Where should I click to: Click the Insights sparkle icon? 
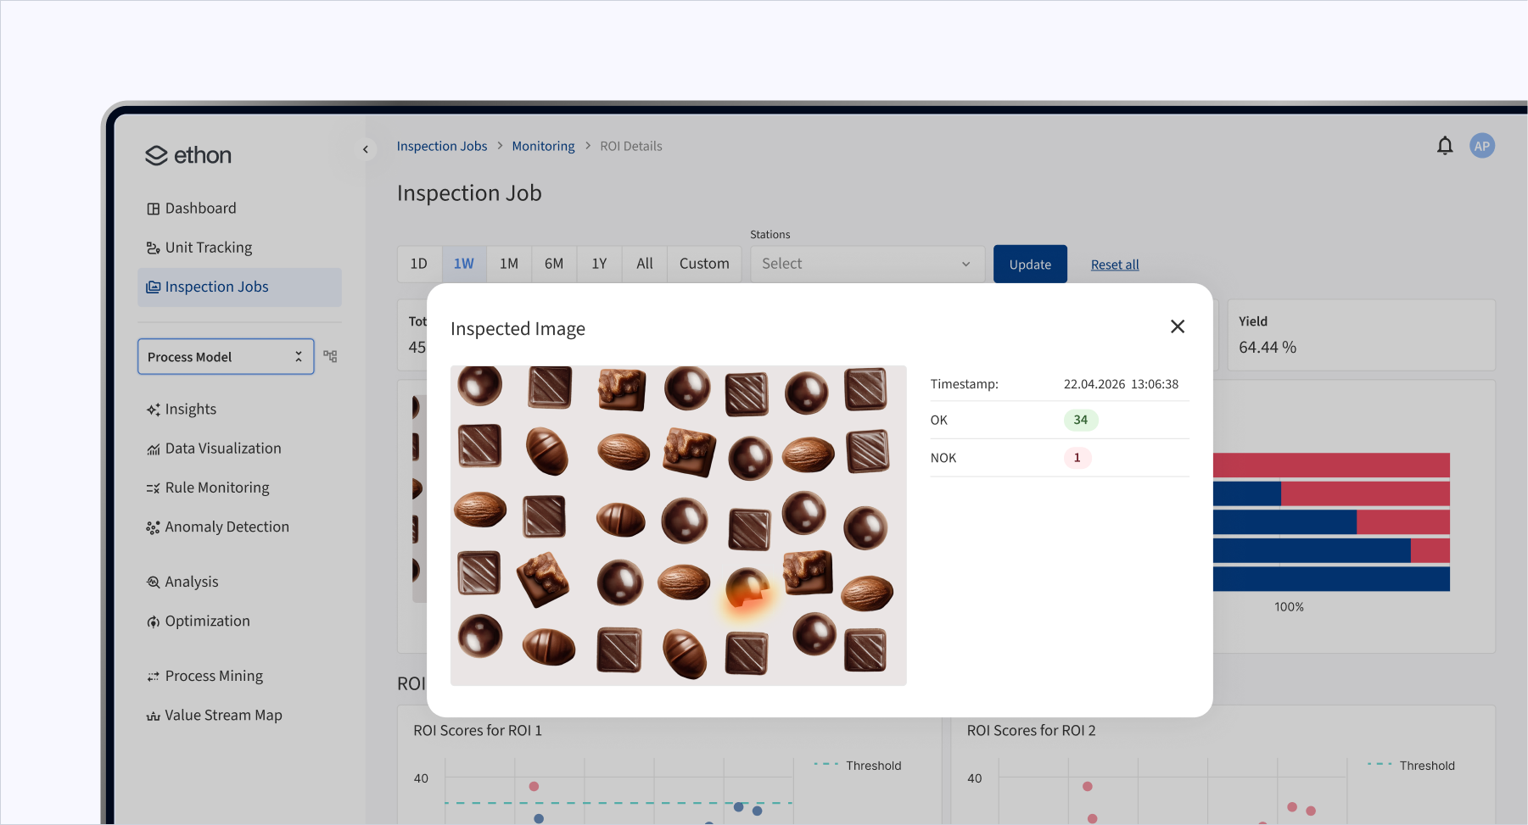tap(154, 409)
